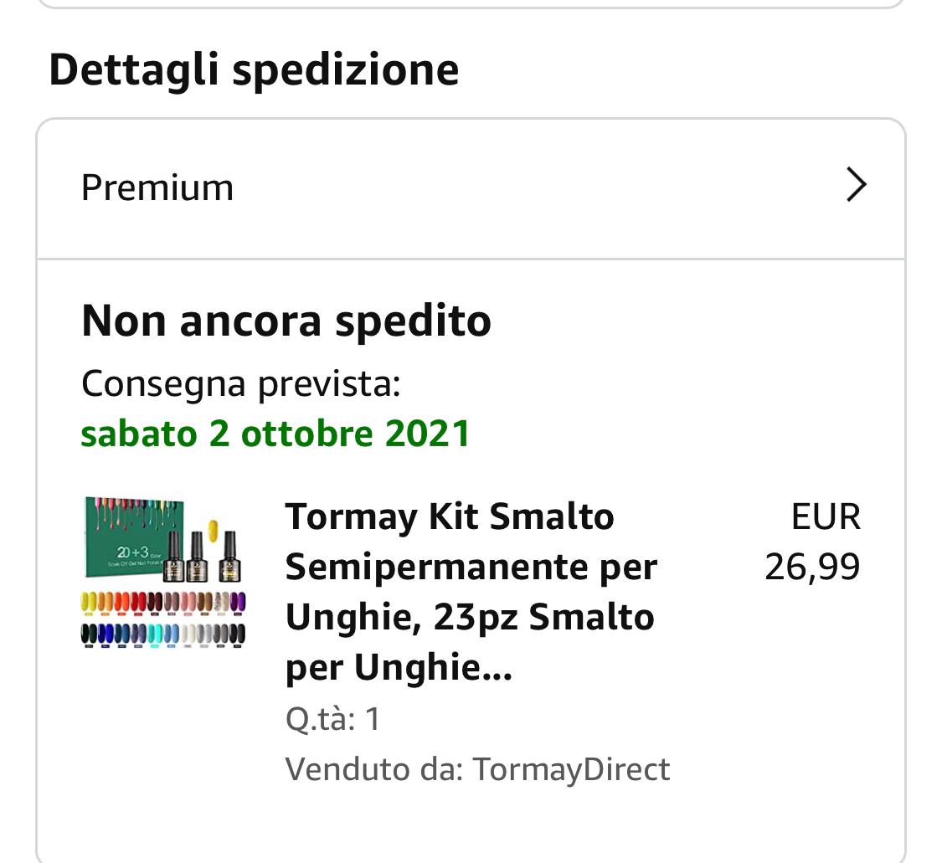Click the bottom row of blue-gray nail swatches
The height and width of the screenshot is (863, 942).
tap(164, 634)
